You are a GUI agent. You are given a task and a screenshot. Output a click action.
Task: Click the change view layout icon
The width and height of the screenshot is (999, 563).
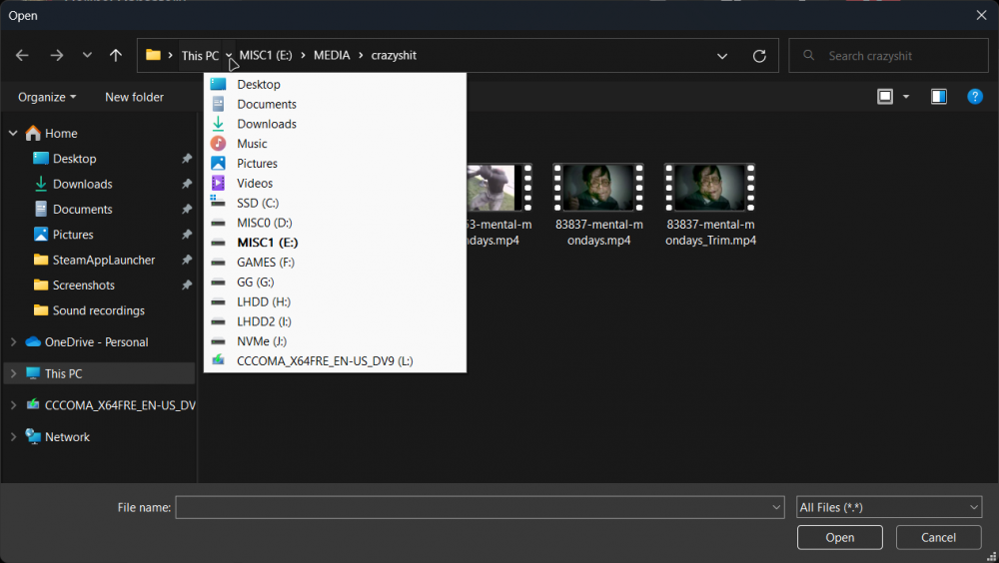coord(885,97)
